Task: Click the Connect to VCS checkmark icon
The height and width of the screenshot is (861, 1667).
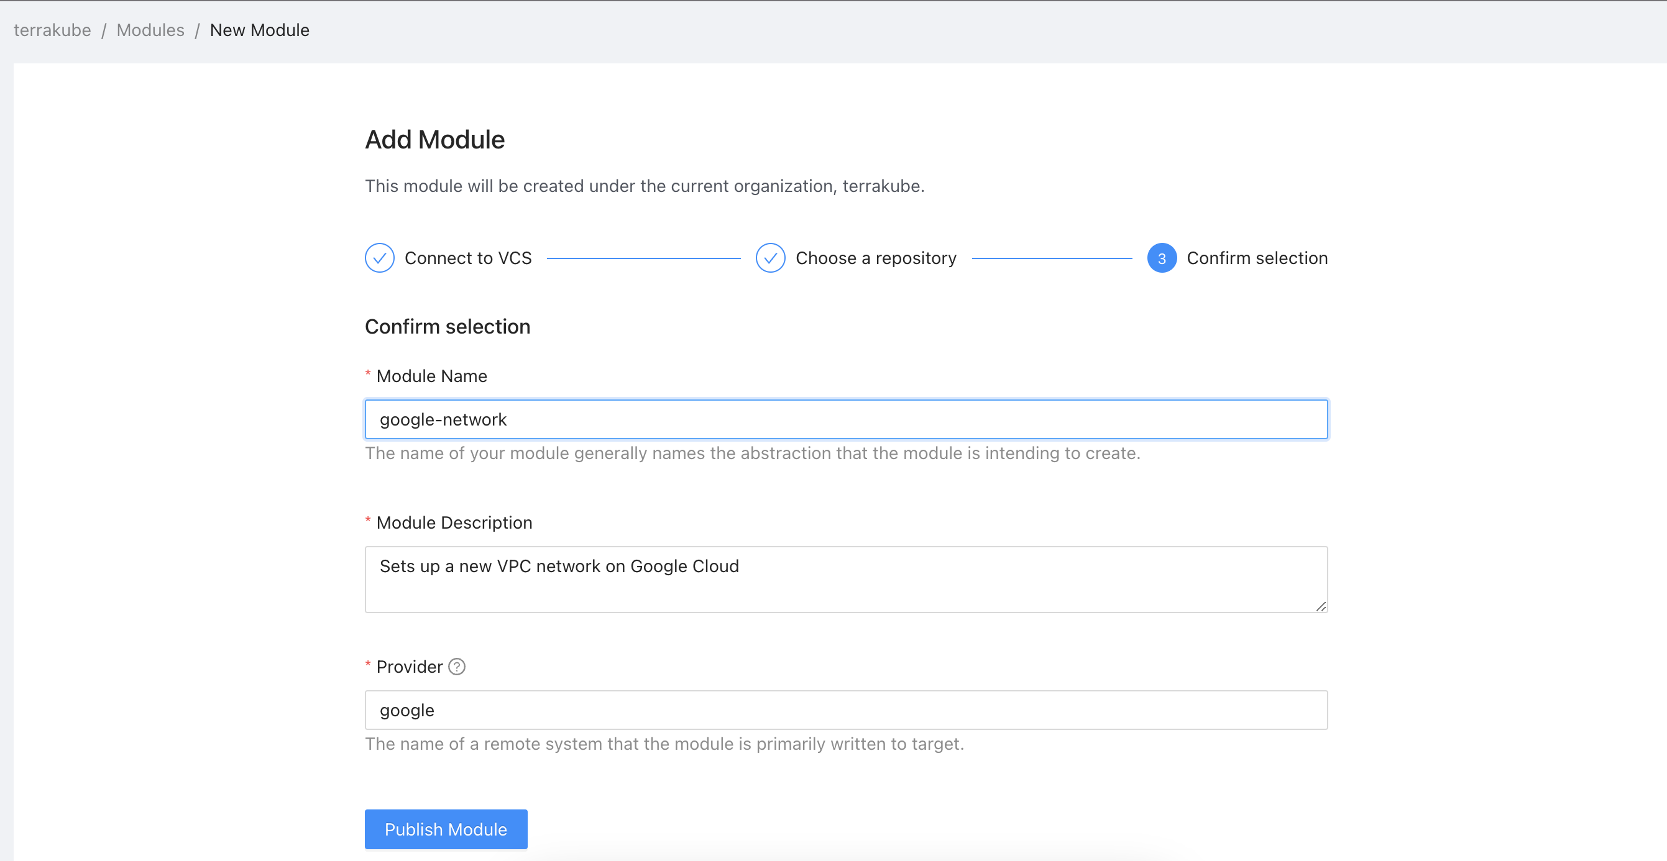Action: point(379,258)
